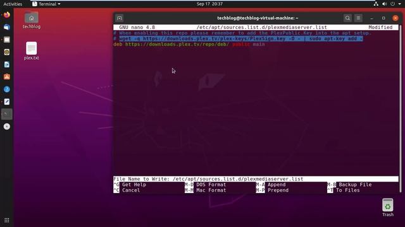The height and width of the screenshot is (227, 405).
Task: Click Activities
Action: point(13,4)
